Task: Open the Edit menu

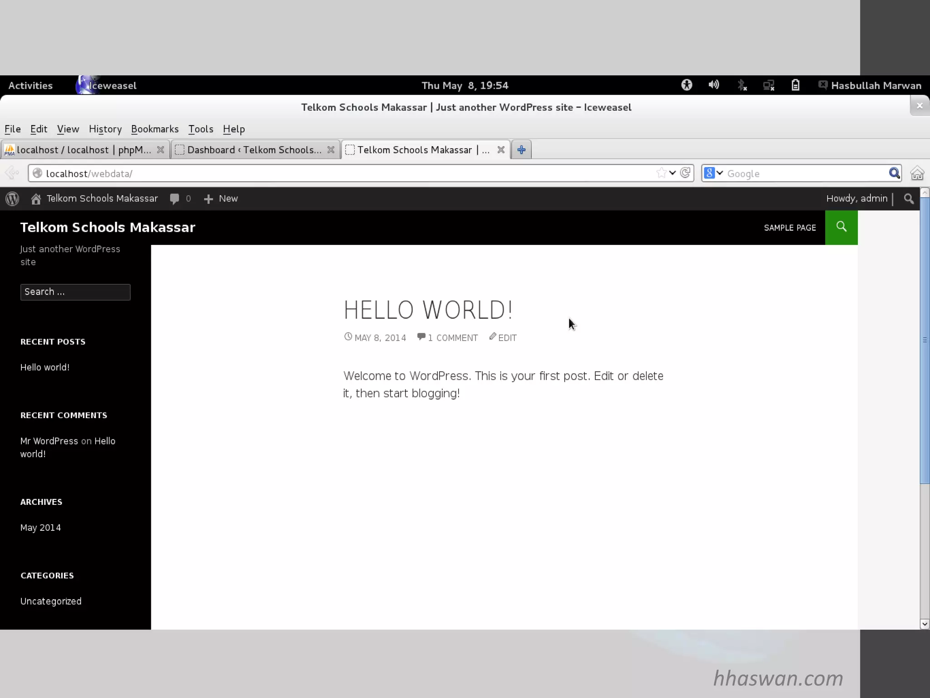Action: pos(39,129)
